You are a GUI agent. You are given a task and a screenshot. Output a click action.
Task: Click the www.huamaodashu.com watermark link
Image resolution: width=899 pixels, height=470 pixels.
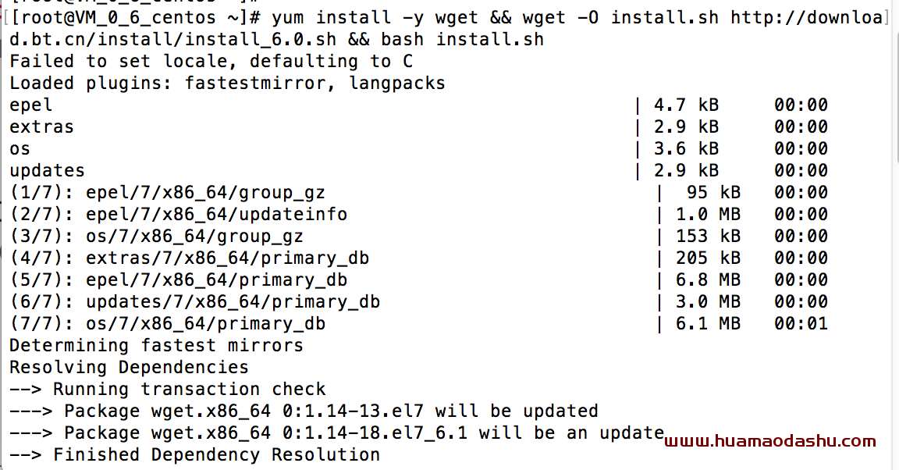770,441
